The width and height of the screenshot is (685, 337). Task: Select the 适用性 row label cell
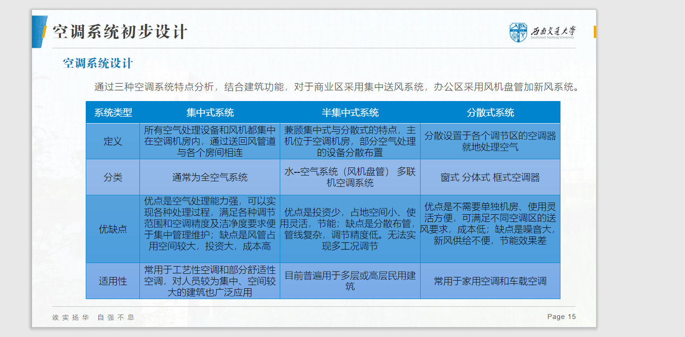[x=113, y=281]
